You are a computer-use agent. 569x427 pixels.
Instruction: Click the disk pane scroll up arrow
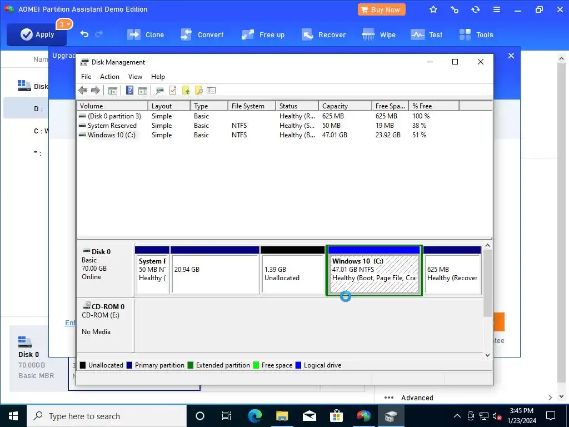(487, 246)
